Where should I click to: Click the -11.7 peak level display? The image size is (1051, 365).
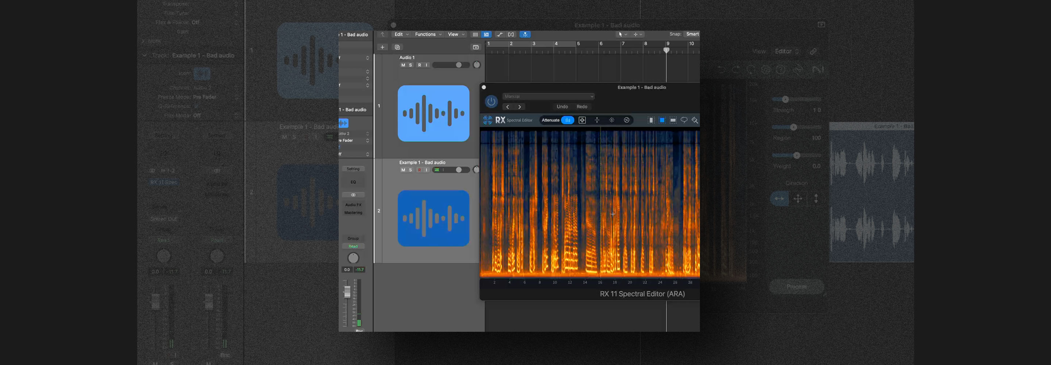[359, 269]
